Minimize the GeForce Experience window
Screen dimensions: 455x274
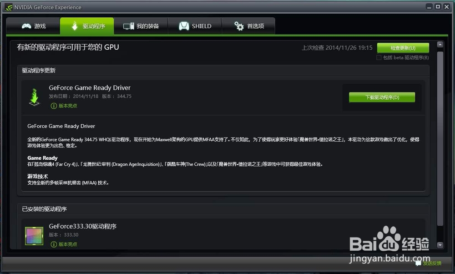pos(429,7)
